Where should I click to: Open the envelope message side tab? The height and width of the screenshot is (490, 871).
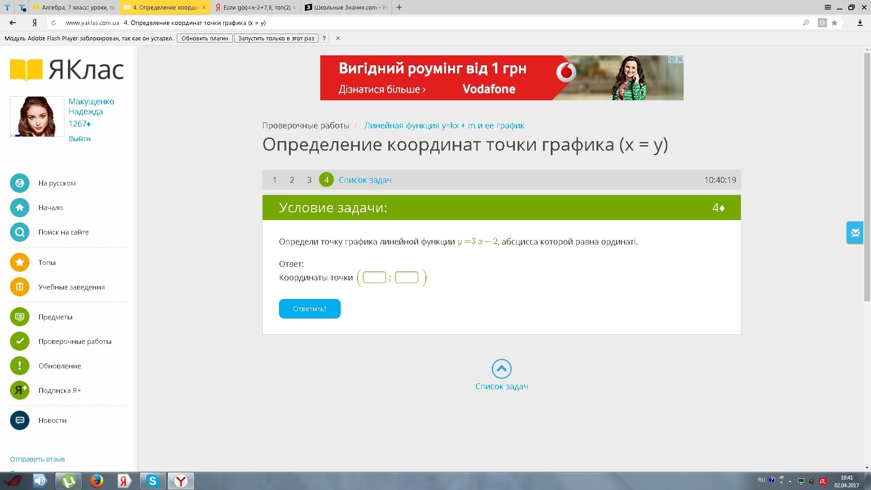click(x=855, y=233)
